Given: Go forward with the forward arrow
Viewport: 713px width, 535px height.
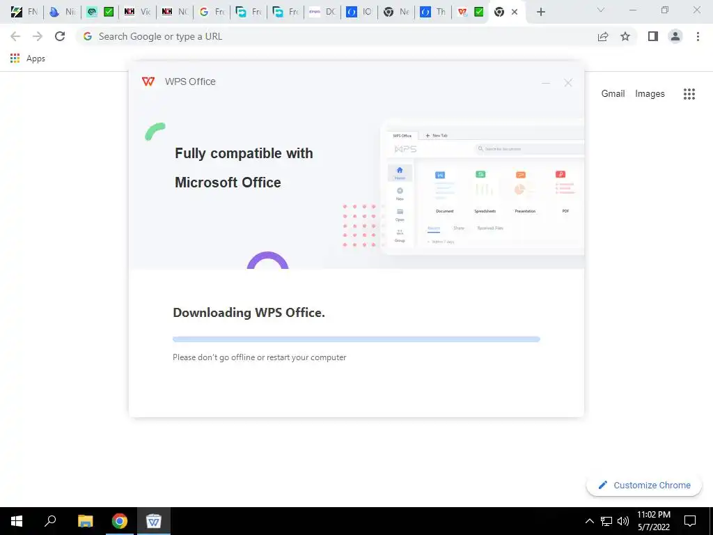Looking at the screenshot, I should (38, 36).
